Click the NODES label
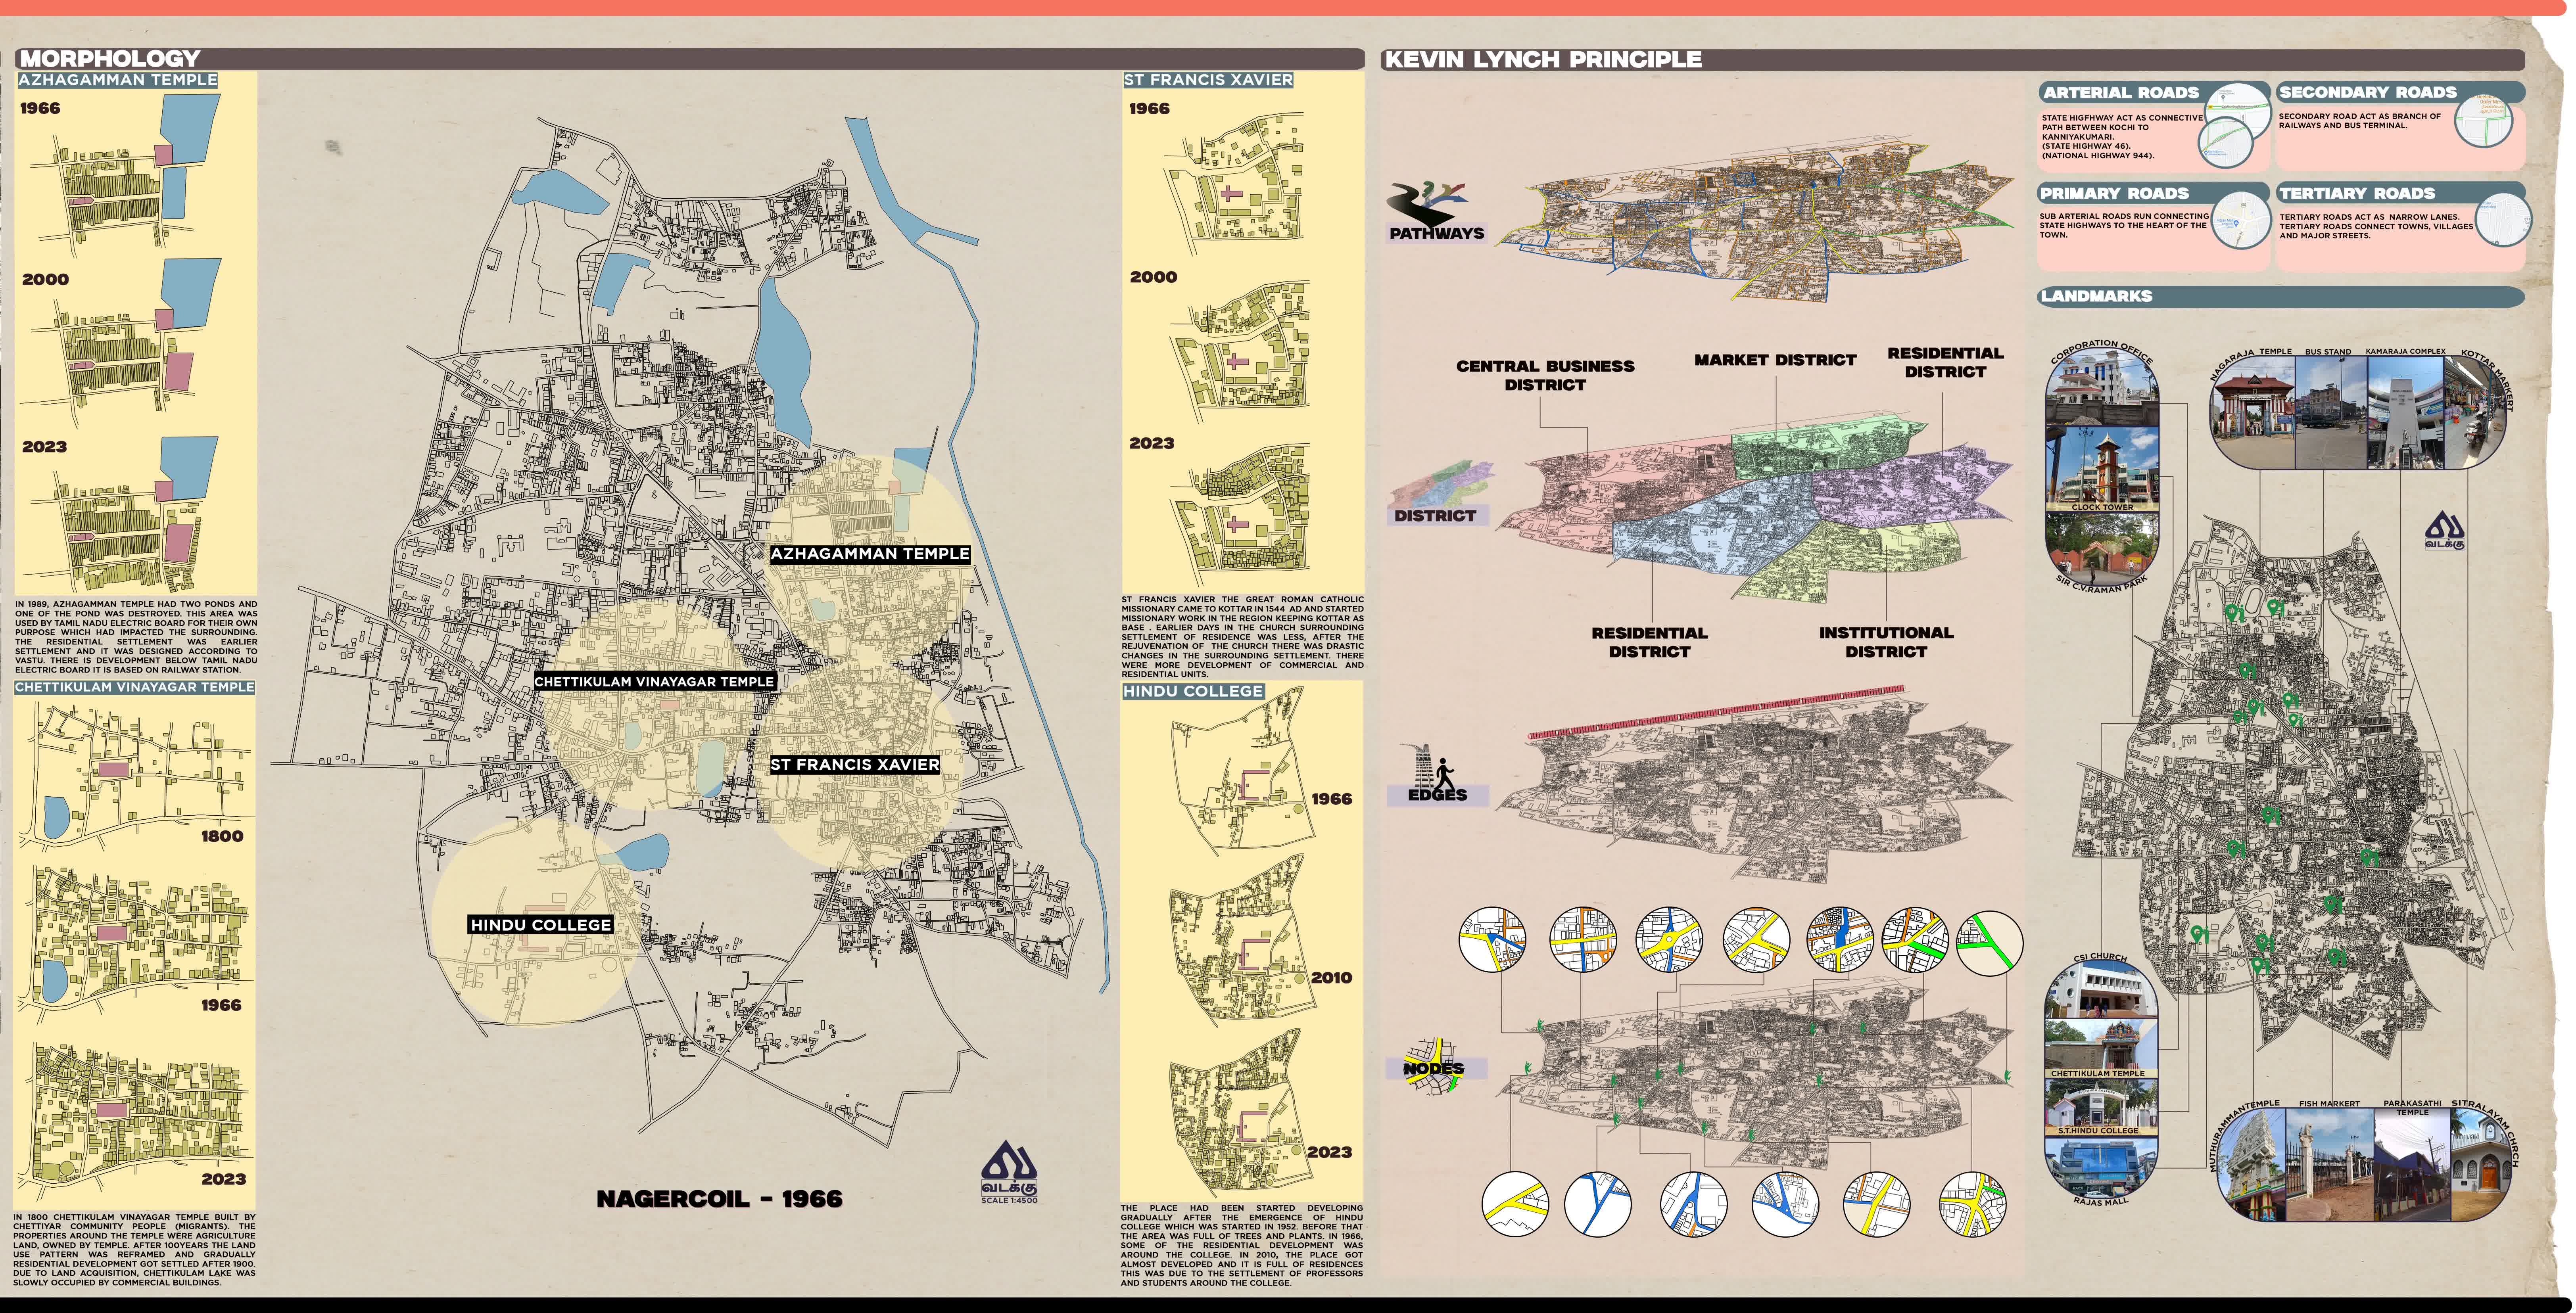The image size is (2576, 1313). (x=1433, y=1069)
